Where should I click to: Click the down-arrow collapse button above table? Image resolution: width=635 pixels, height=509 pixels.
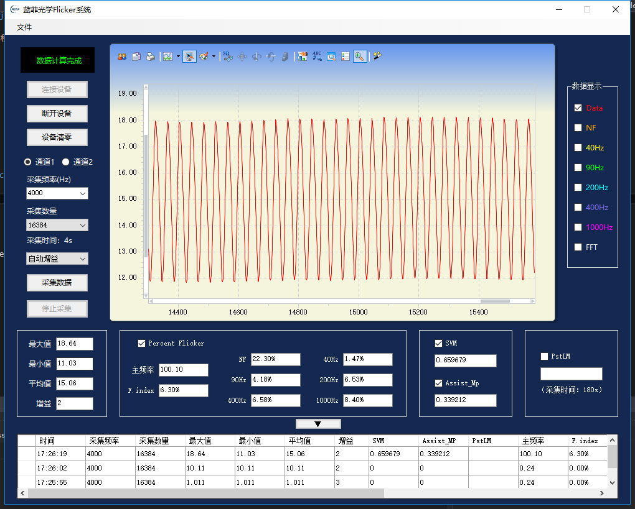[318, 424]
